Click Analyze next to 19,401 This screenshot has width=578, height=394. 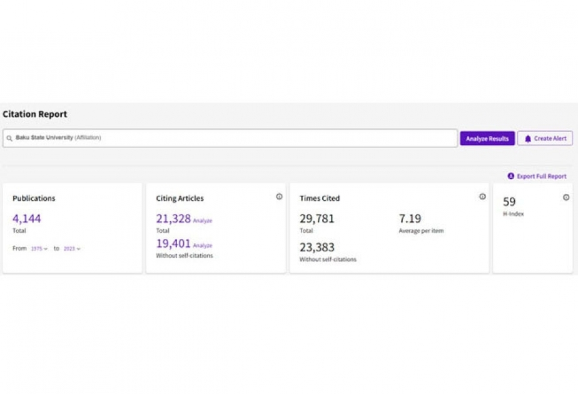(203, 245)
